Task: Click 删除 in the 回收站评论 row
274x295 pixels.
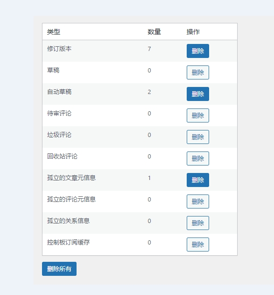Action: pyautogui.click(x=198, y=158)
